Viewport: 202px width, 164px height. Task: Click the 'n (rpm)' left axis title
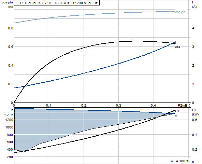(x=9, y=112)
